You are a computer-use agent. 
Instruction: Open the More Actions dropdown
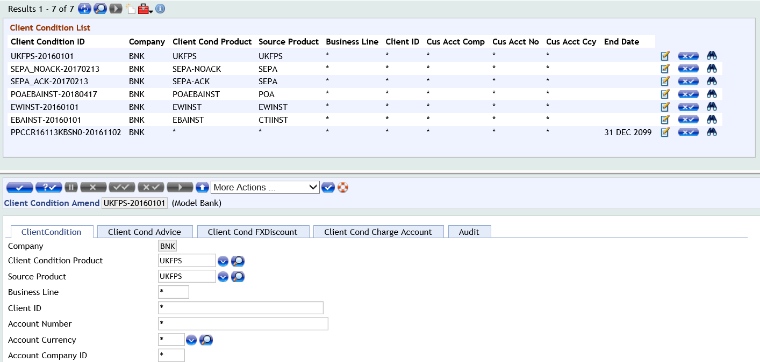click(x=265, y=187)
